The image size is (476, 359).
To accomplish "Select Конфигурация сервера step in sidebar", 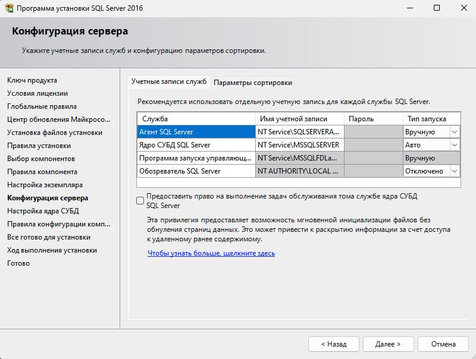I will coord(48,198).
